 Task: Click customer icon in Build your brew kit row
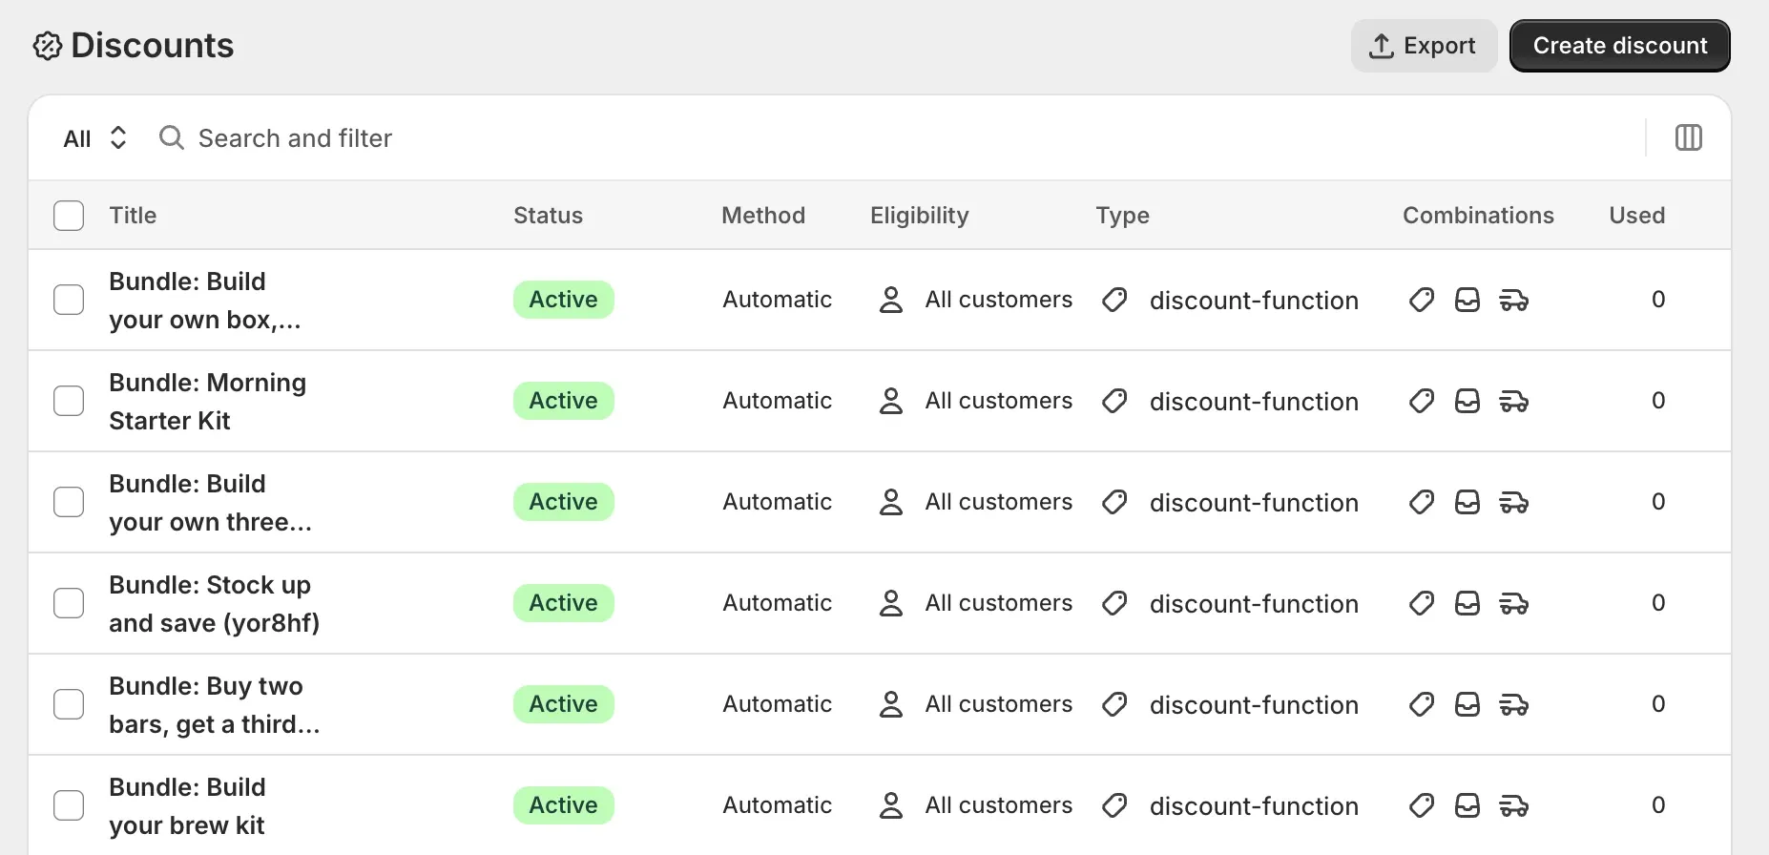[x=890, y=805]
